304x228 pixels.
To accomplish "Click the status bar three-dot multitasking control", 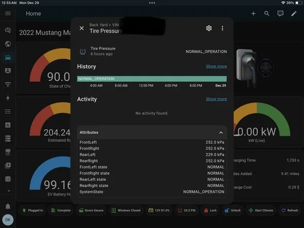I will pos(152,3).
